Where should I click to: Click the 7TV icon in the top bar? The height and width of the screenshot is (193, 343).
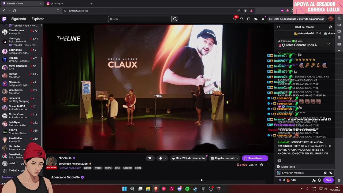pyautogui.click(x=256, y=19)
